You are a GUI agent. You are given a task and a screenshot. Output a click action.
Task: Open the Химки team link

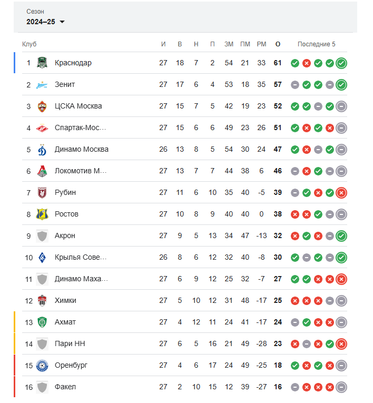[x=65, y=300]
